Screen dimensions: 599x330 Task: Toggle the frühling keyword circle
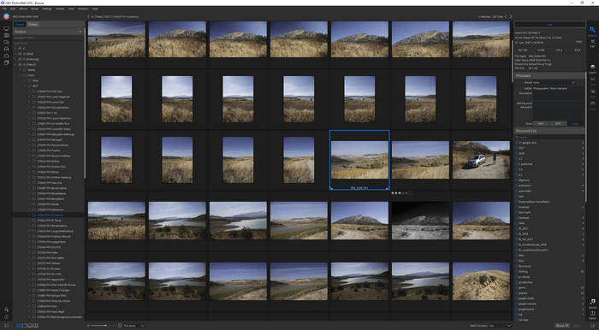tap(517, 271)
